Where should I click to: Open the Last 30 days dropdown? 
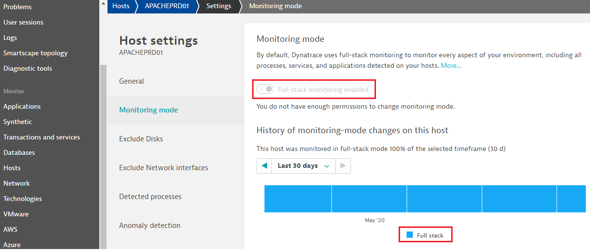pyautogui.click(x=303, y=166)
